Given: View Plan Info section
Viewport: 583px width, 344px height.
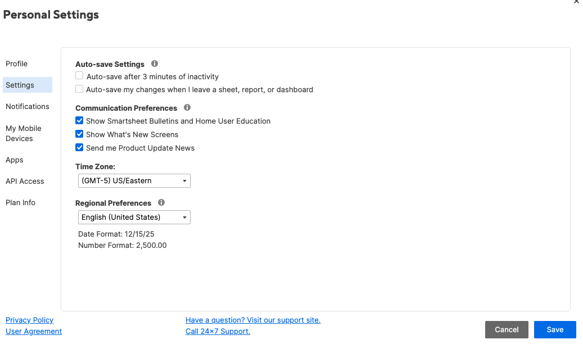Looking at the screenshot, I should tap(21, 202).
